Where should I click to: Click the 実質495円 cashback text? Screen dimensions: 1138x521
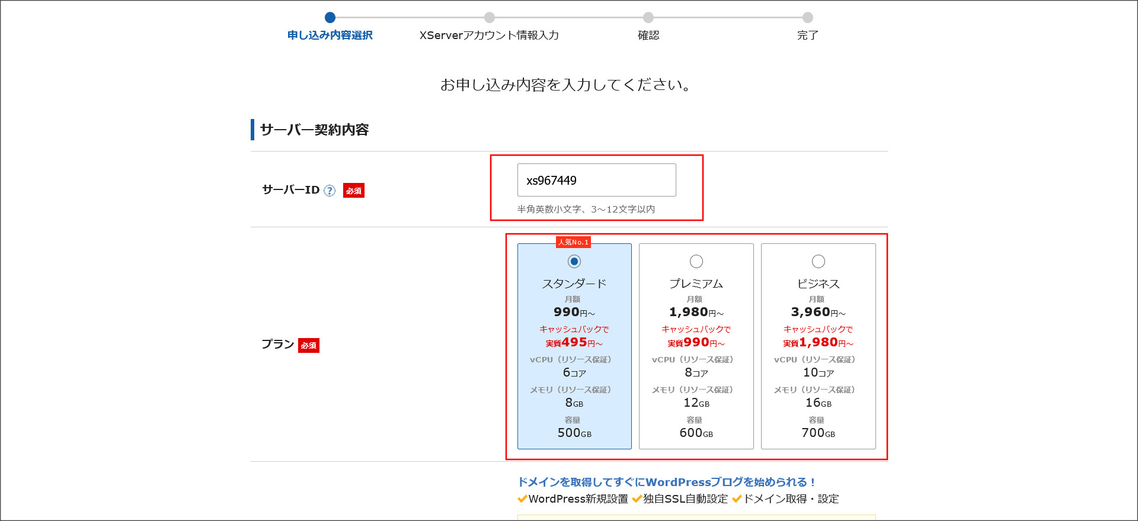574,342
